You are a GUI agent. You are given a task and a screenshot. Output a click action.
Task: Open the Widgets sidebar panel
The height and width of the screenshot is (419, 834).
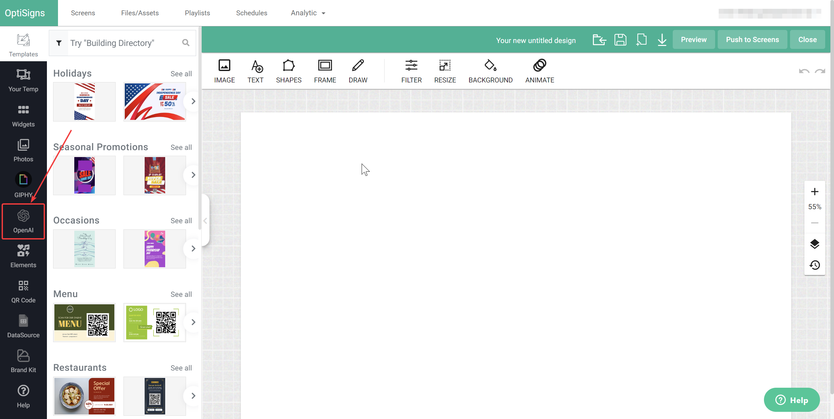click(x=23, y=116)
